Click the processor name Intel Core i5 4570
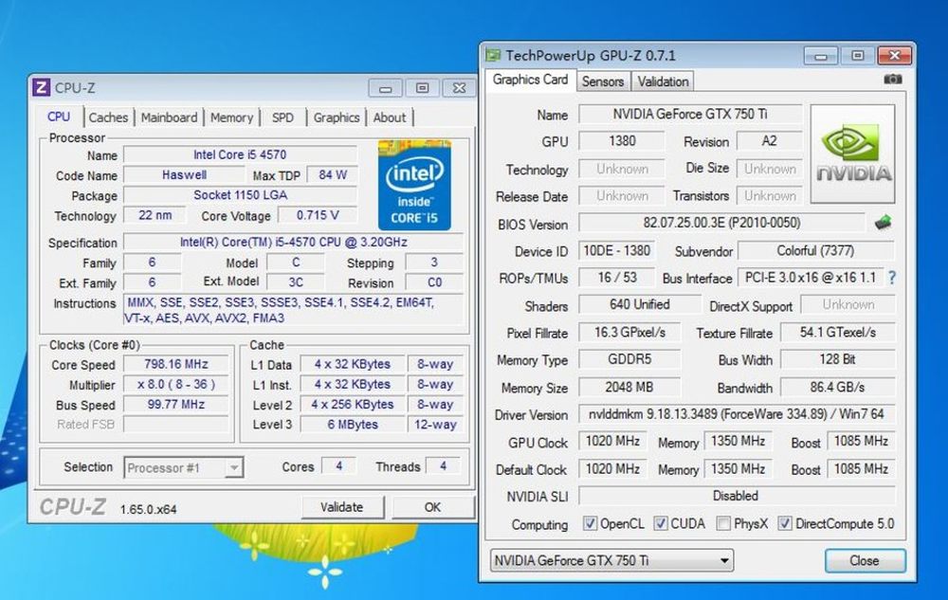 (x=240, y=155)
